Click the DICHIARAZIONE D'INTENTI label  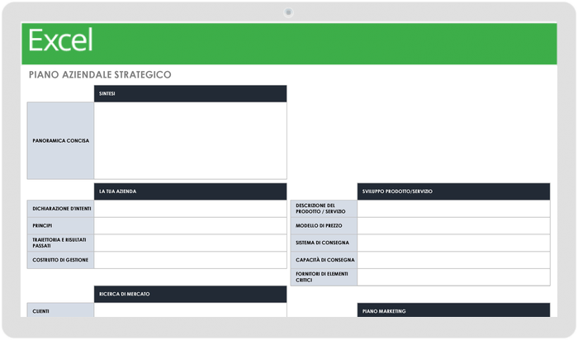tap(60, 209)
